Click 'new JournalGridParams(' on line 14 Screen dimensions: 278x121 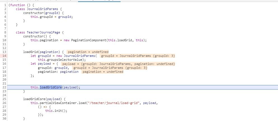pyautogui.click(x=77, y=56)
